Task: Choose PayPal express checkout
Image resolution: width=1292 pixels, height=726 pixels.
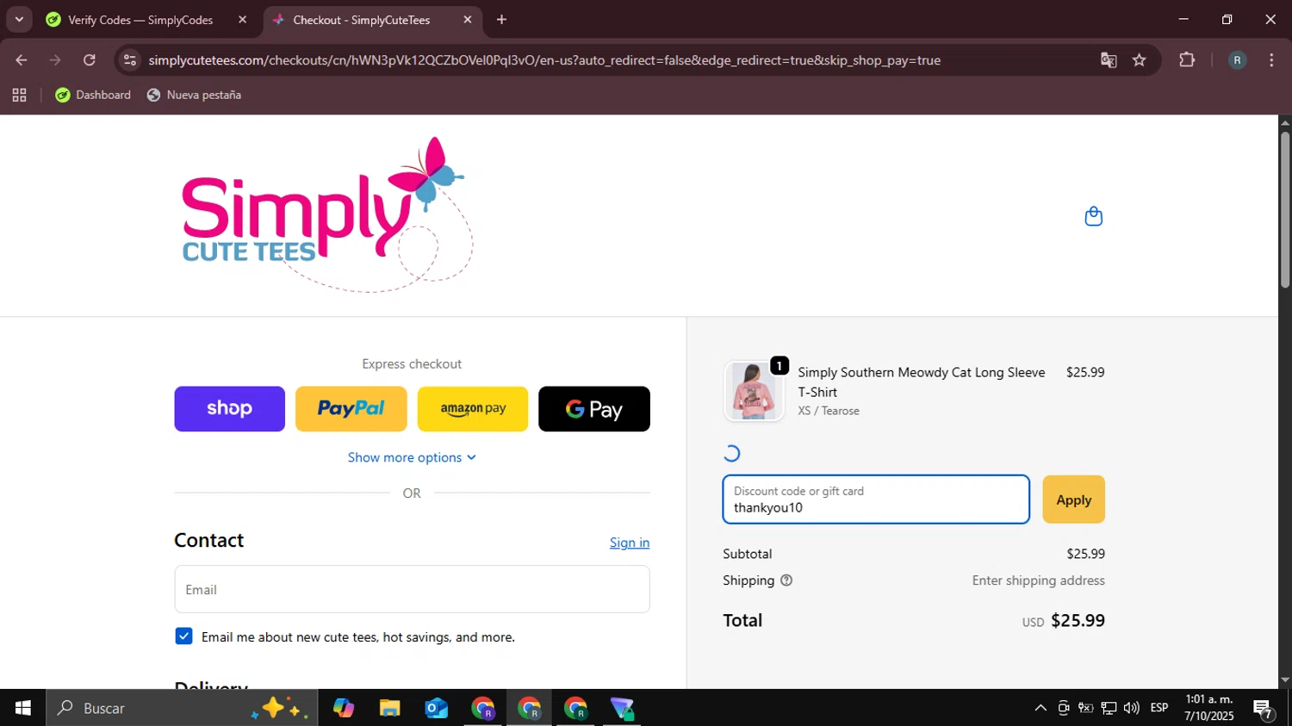Action: [x=351, y=409]
